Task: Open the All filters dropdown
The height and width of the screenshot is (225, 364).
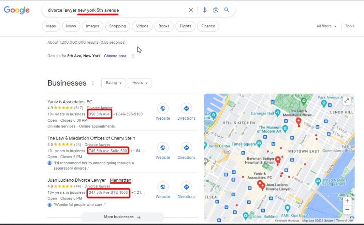Action: tap(326, 26)
